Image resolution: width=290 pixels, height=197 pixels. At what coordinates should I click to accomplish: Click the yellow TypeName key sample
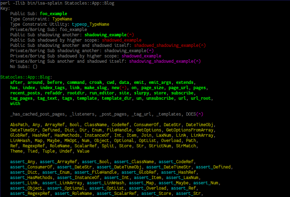(62, 19)
